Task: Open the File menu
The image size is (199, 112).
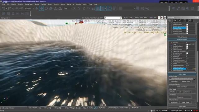Action: pyautogui.click(x=3, y=4)
